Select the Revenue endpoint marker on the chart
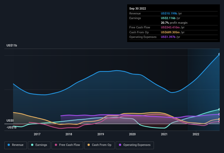This screenshot has width=224, height=153. (219, 54)
